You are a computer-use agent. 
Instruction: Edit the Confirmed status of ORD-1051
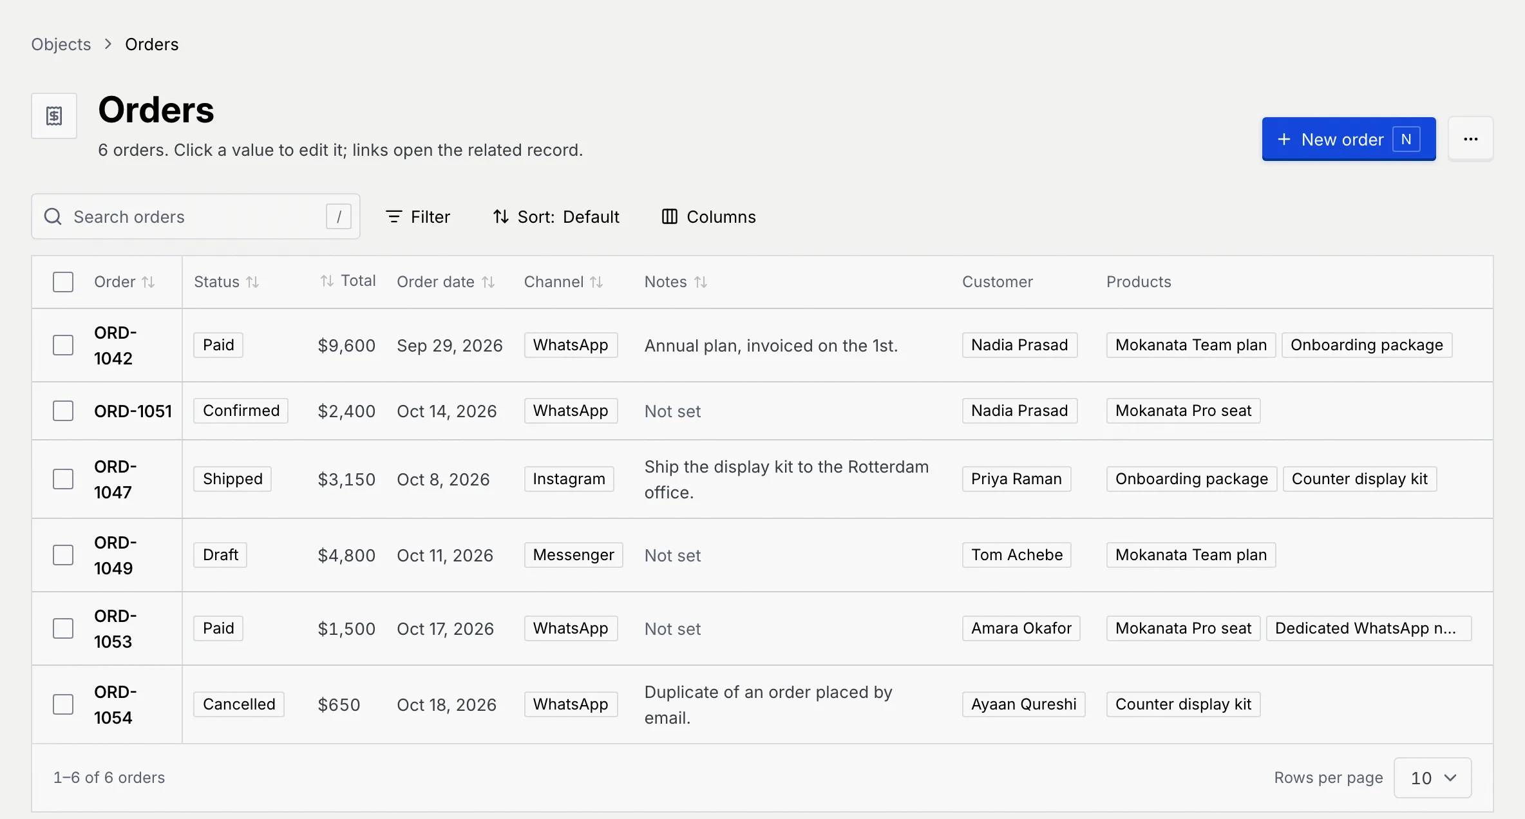pos(241,411)
